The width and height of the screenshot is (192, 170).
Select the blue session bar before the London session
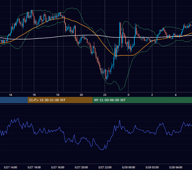click(14, 100)
